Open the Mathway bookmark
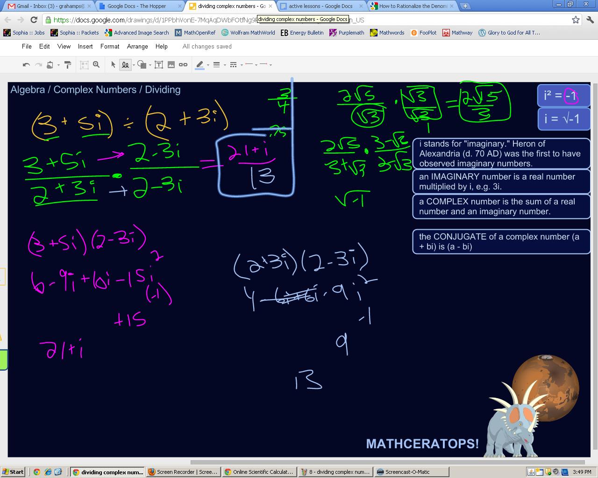This screenshot has width=598, height=478. 457,33
